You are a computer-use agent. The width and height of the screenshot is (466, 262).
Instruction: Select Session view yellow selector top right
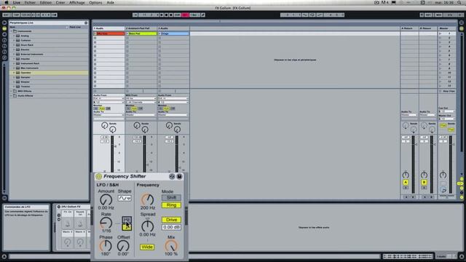click(x=462, y=28)
